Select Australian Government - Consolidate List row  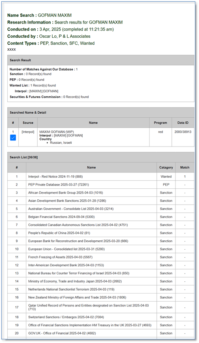[x=101, y=209]
